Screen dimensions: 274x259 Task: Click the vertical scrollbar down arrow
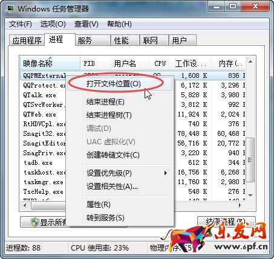click(x=250, y=195)
